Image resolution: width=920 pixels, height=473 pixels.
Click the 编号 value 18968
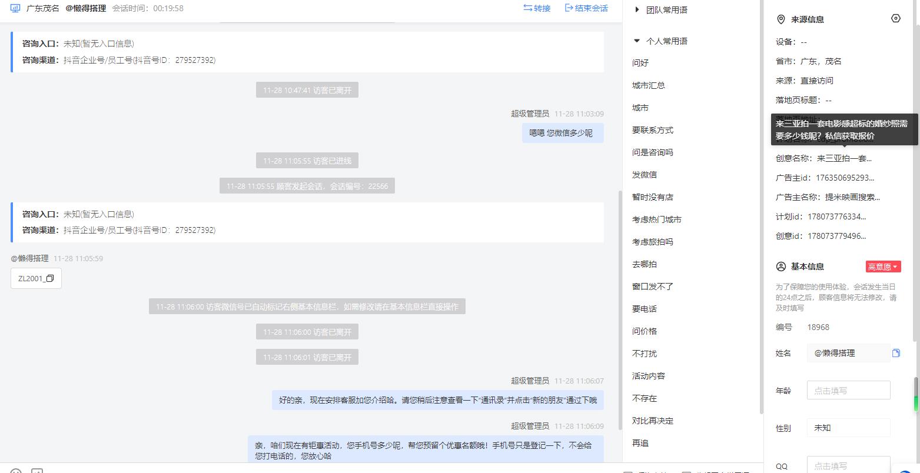818,327
